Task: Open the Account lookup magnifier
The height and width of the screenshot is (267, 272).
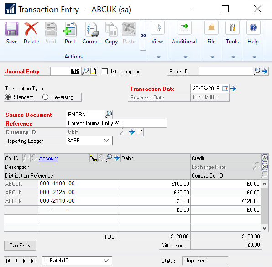Action: [109, 158]
